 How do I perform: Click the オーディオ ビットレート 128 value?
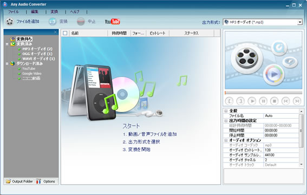pos(282,150)
